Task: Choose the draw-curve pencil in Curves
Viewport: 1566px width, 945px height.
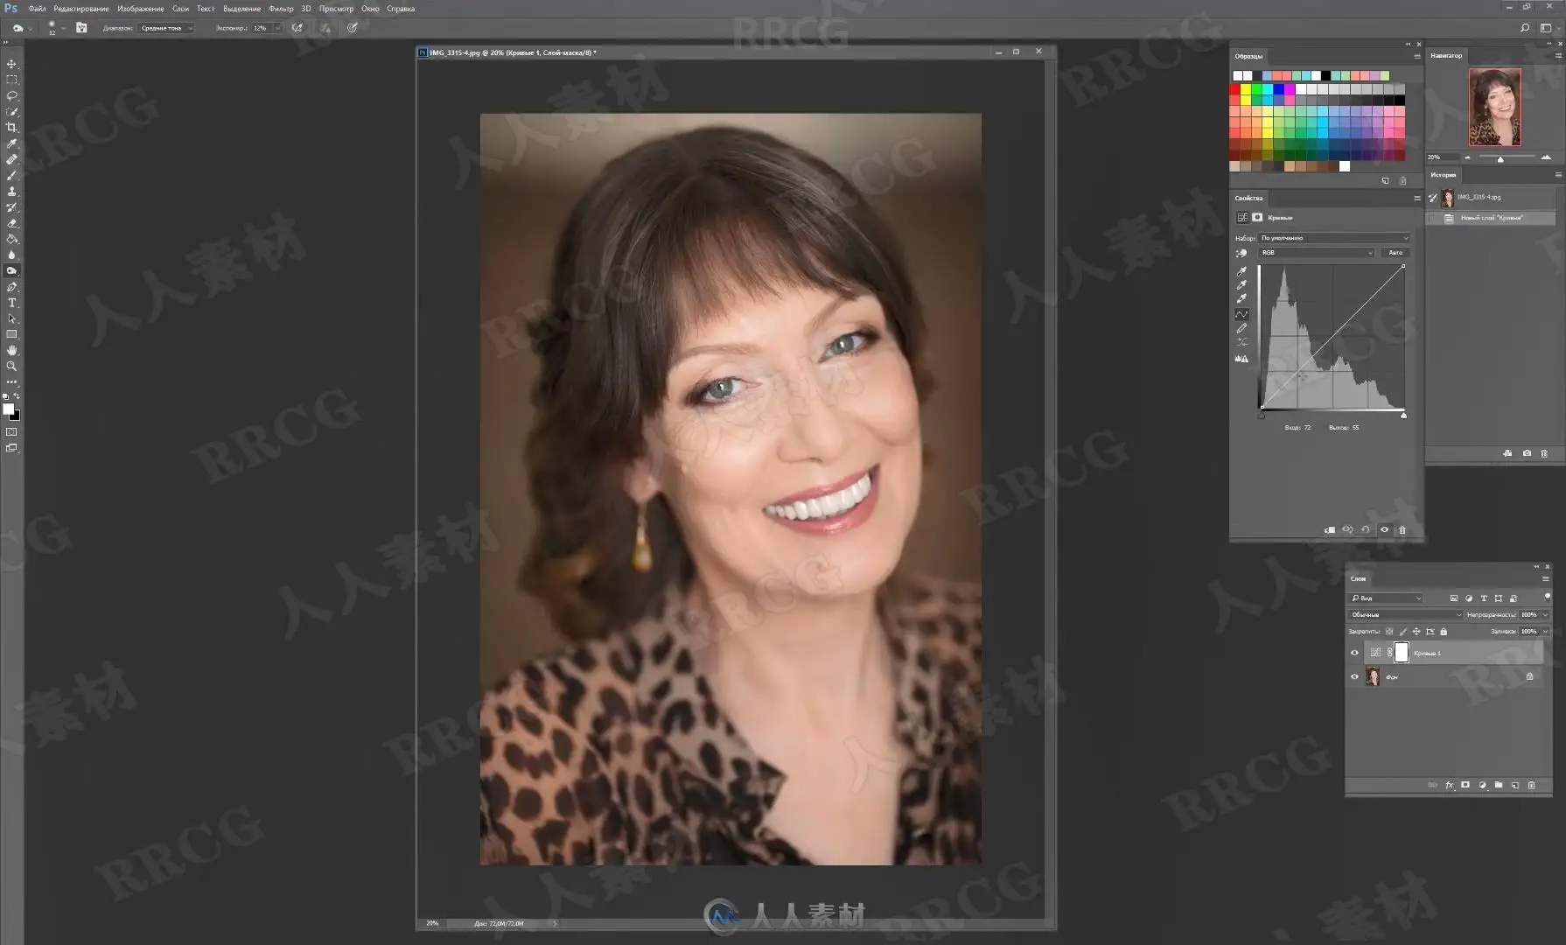Action: pos(1241,328)
